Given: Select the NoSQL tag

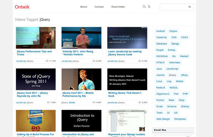Looking at the screenshot, I should [x=173, y=88].
